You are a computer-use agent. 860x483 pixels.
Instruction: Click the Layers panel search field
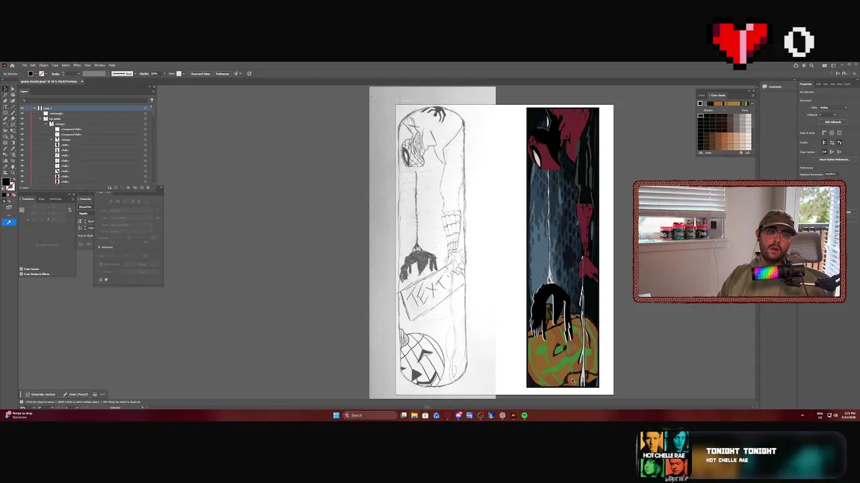pyautogui.click(x=85, y=100)
